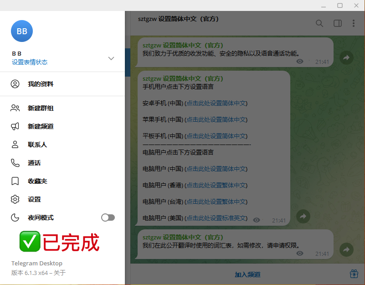
Task: Click the 安卓手机 simplified Chinese link
Action: [x=216, y=103]
